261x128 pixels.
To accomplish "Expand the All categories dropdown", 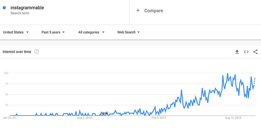I will pos(91,32).
